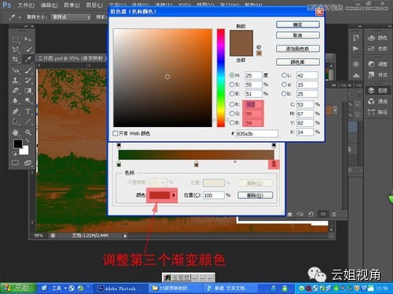Click the Add to Swatches button
Viewport: 393px width, 294px height.
[x=298, y=49]
